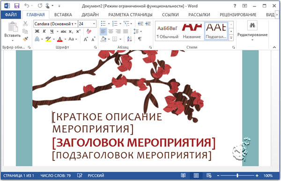
Task: Clear all formatting with eraser icon
Action: pos(89,31)
